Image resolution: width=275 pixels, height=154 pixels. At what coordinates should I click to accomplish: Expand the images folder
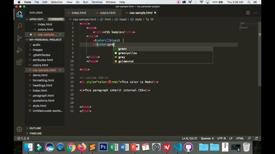[x=37, y=50]
